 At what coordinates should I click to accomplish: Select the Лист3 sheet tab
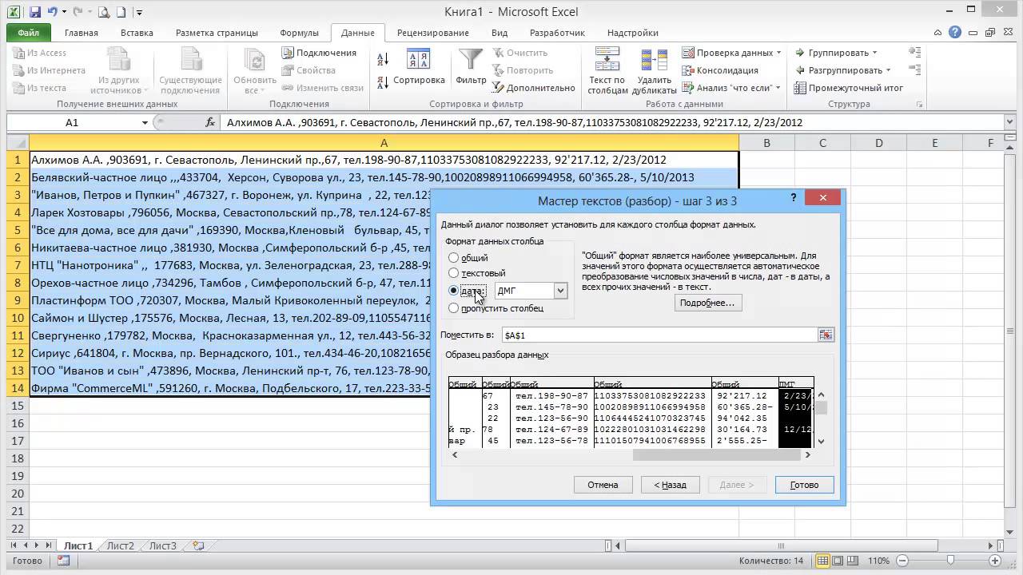pos(162,546)
